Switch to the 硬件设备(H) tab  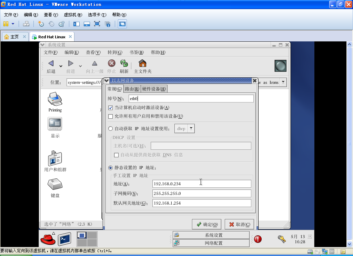coord(154,89)
